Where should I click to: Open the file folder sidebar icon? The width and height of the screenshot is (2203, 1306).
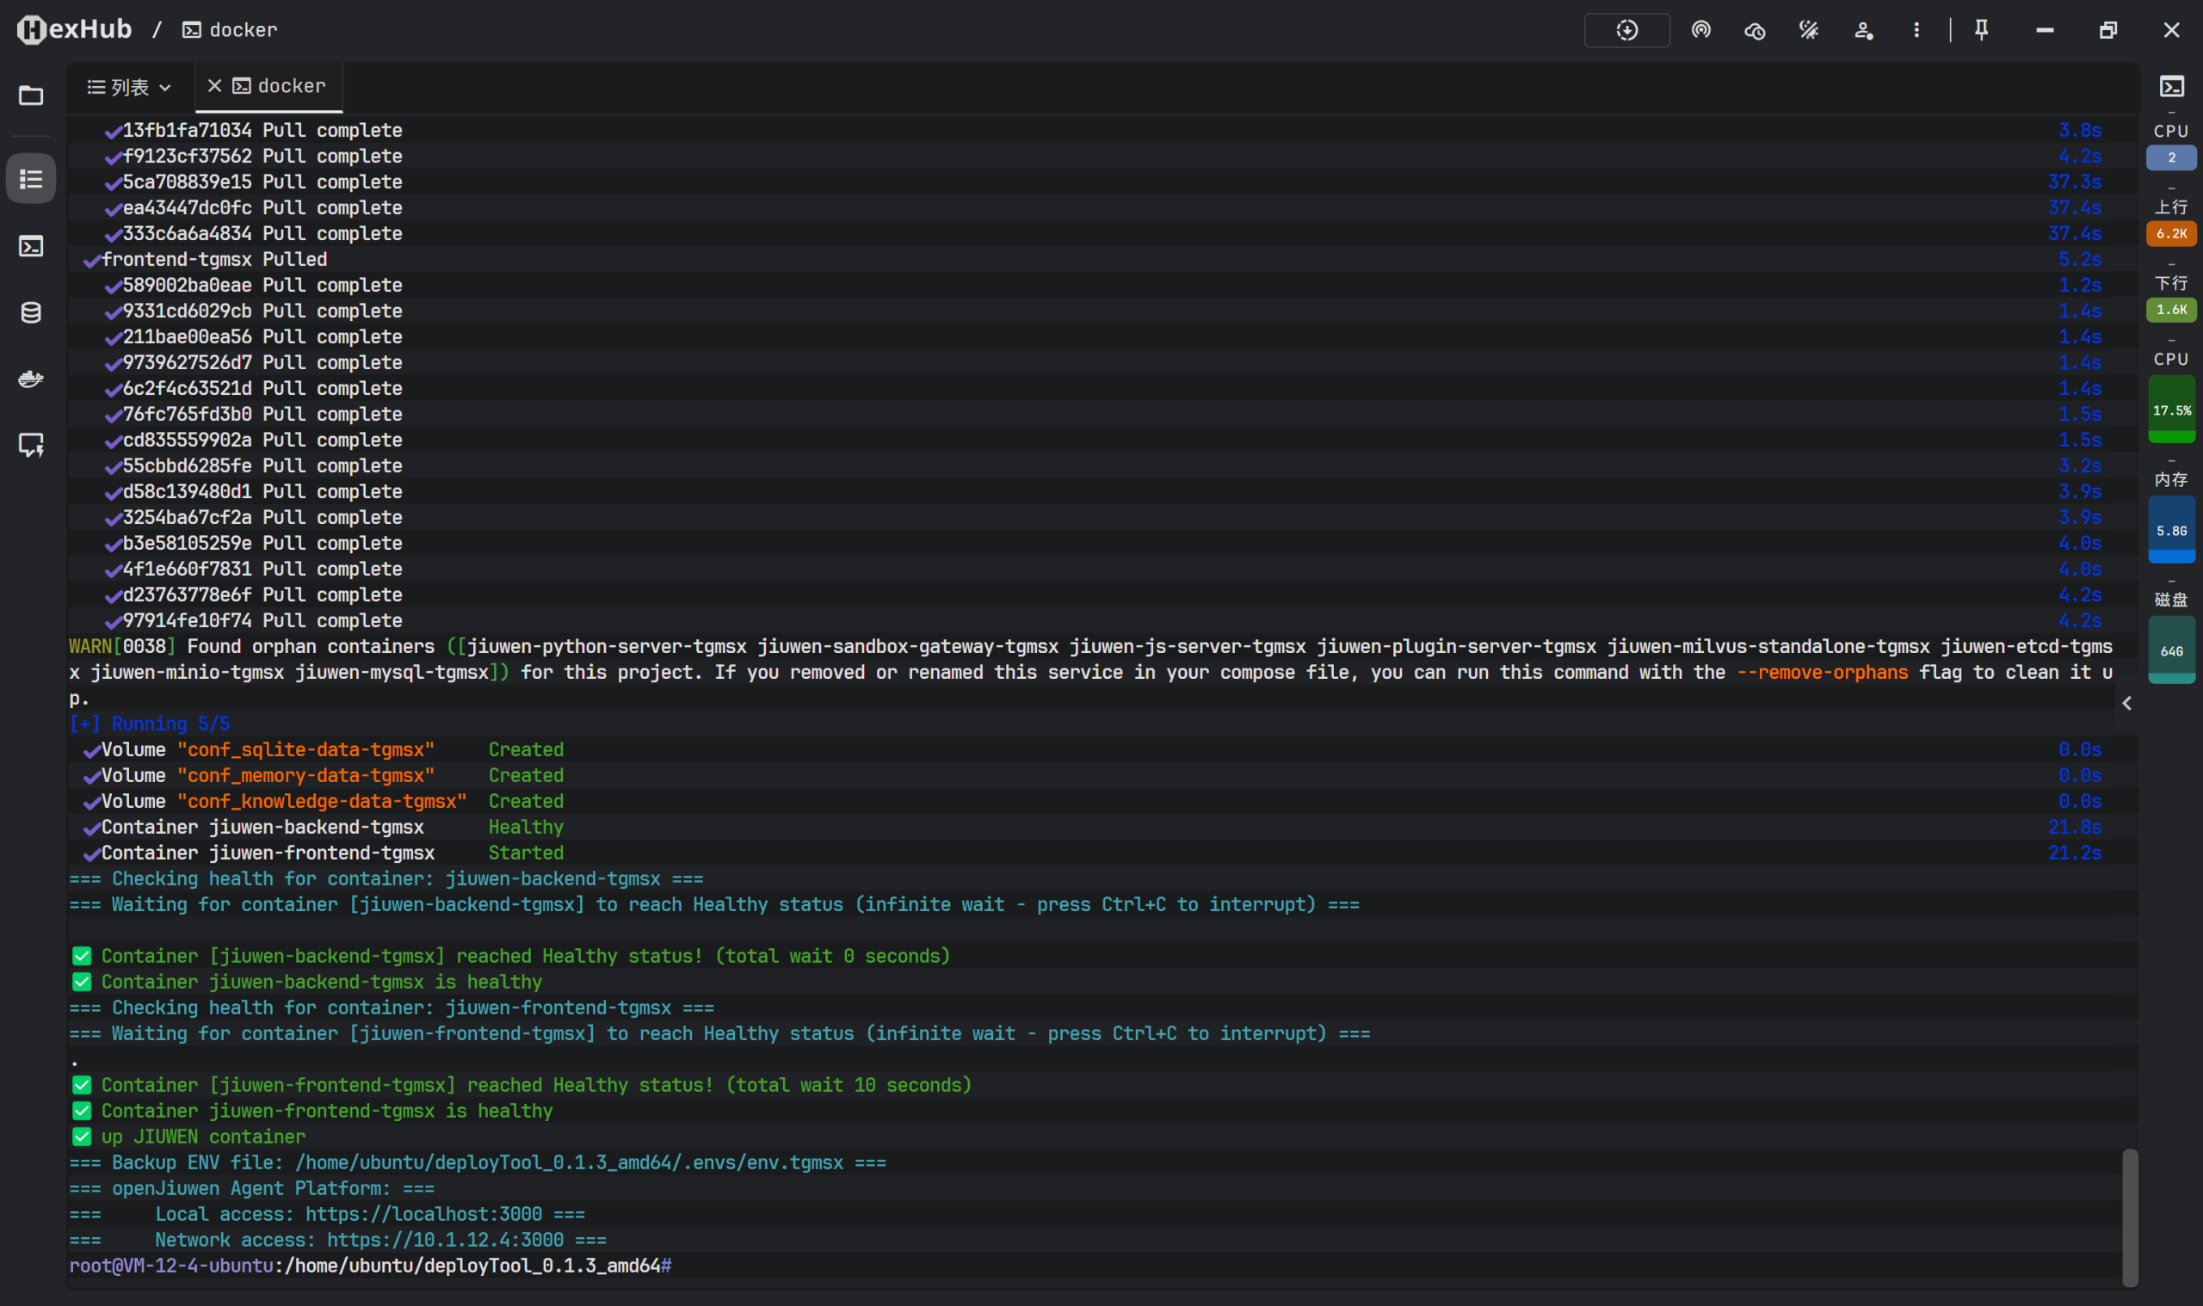pos(31,95)
